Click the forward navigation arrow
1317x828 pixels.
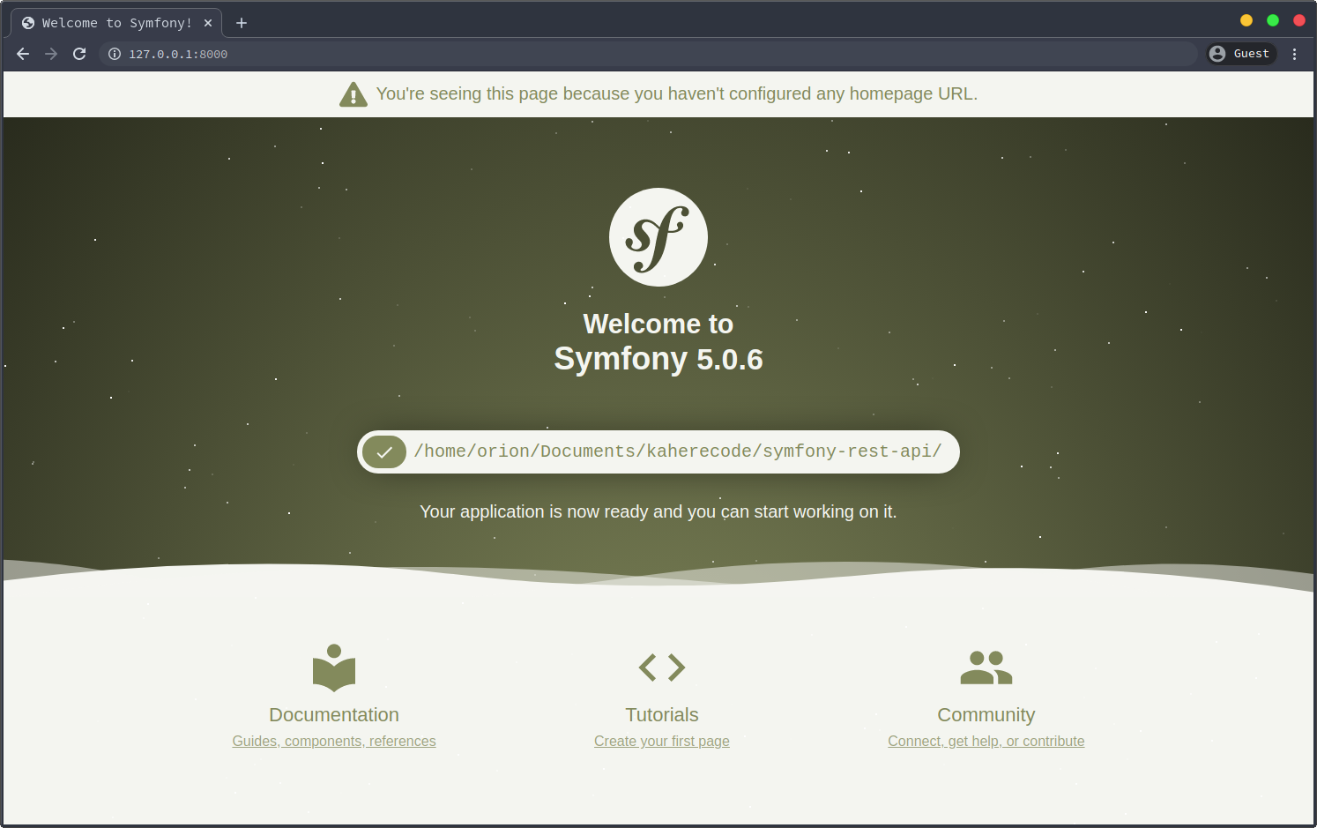click(51, 54)
